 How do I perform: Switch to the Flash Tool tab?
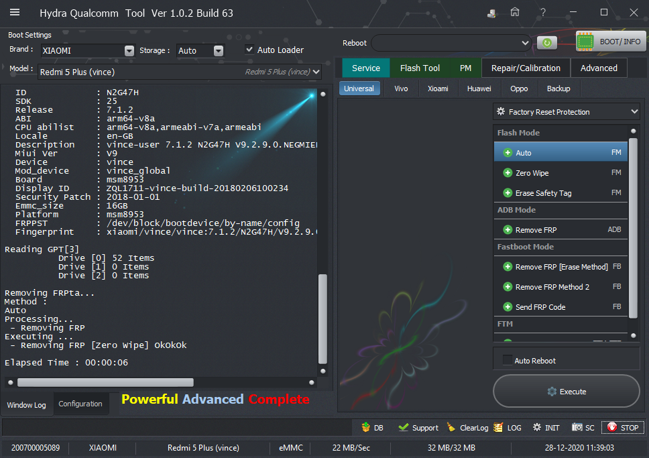(420, 68)
